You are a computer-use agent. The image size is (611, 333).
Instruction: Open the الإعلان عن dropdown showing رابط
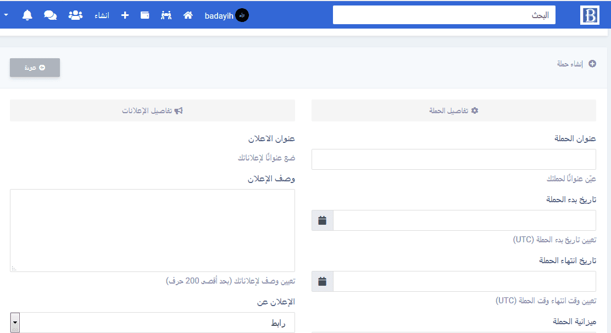(x=152, y=323)
